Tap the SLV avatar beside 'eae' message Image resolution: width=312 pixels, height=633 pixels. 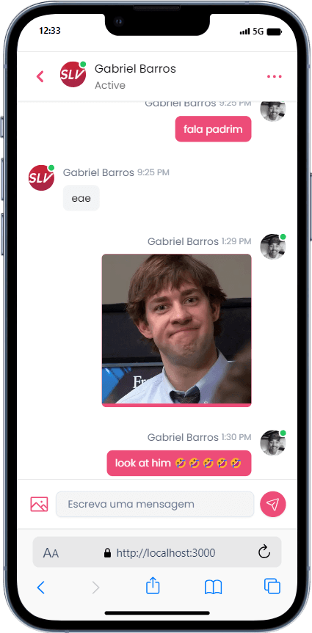coord(41,178)
